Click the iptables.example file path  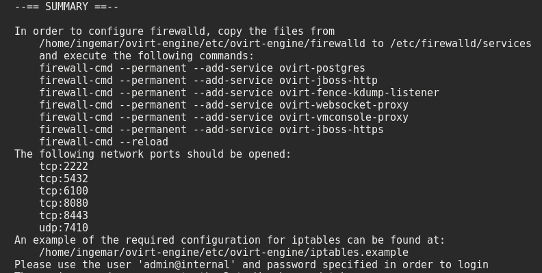pos(223,253)
